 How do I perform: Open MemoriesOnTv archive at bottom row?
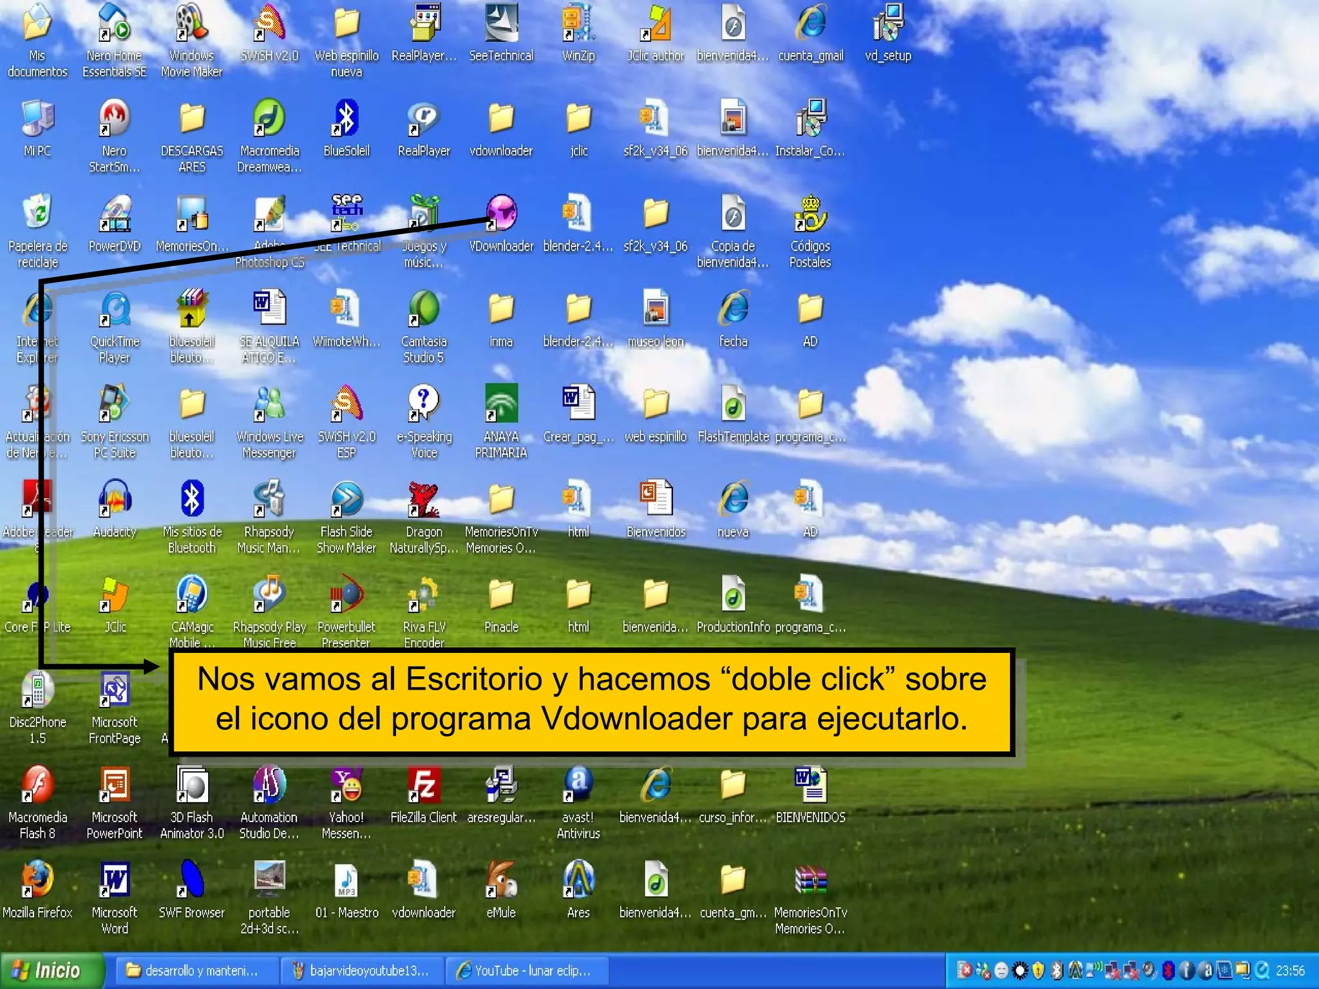click(x=810, y=880)
